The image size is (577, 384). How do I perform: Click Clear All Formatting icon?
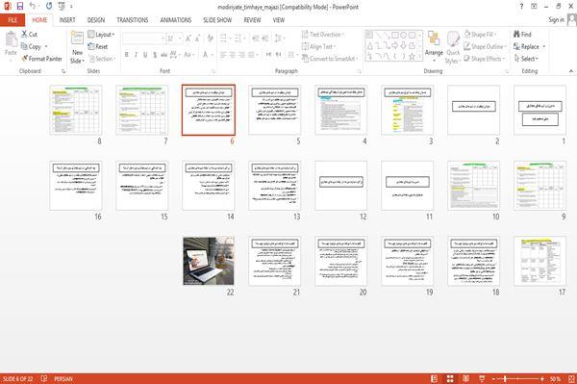click(x=210, y=38)
